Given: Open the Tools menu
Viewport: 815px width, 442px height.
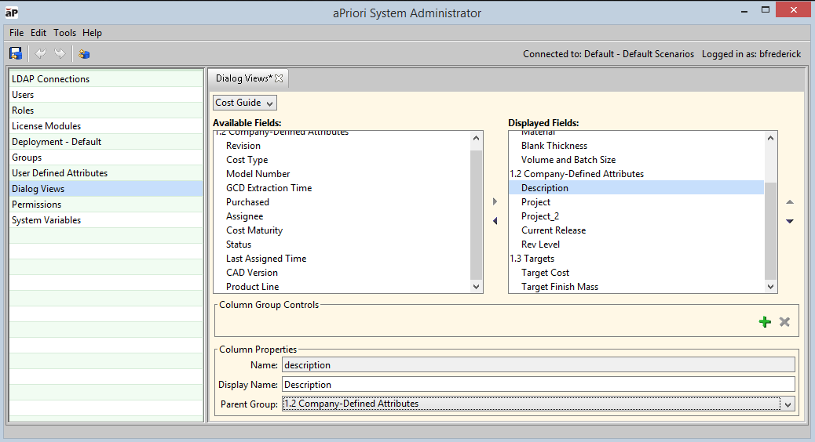Looking at the screenshot, I should click(x=65, y=33).
